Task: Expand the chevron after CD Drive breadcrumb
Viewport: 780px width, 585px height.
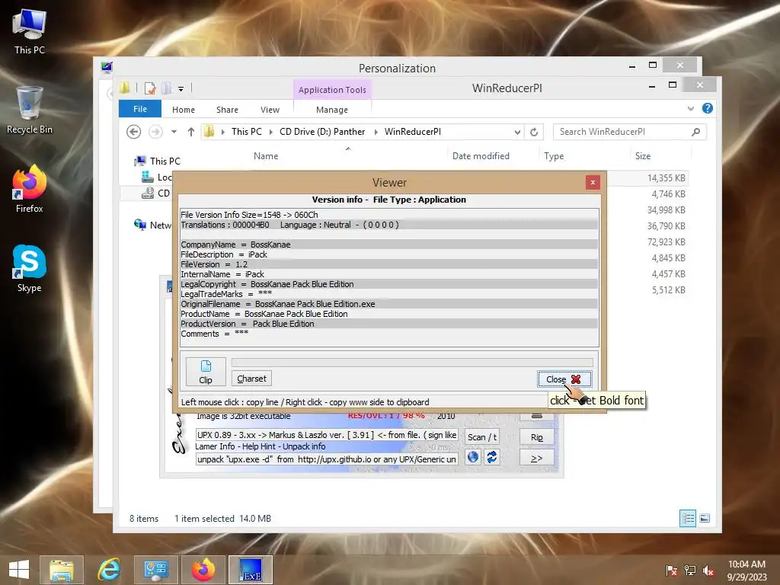Action: tap(376, 132)
